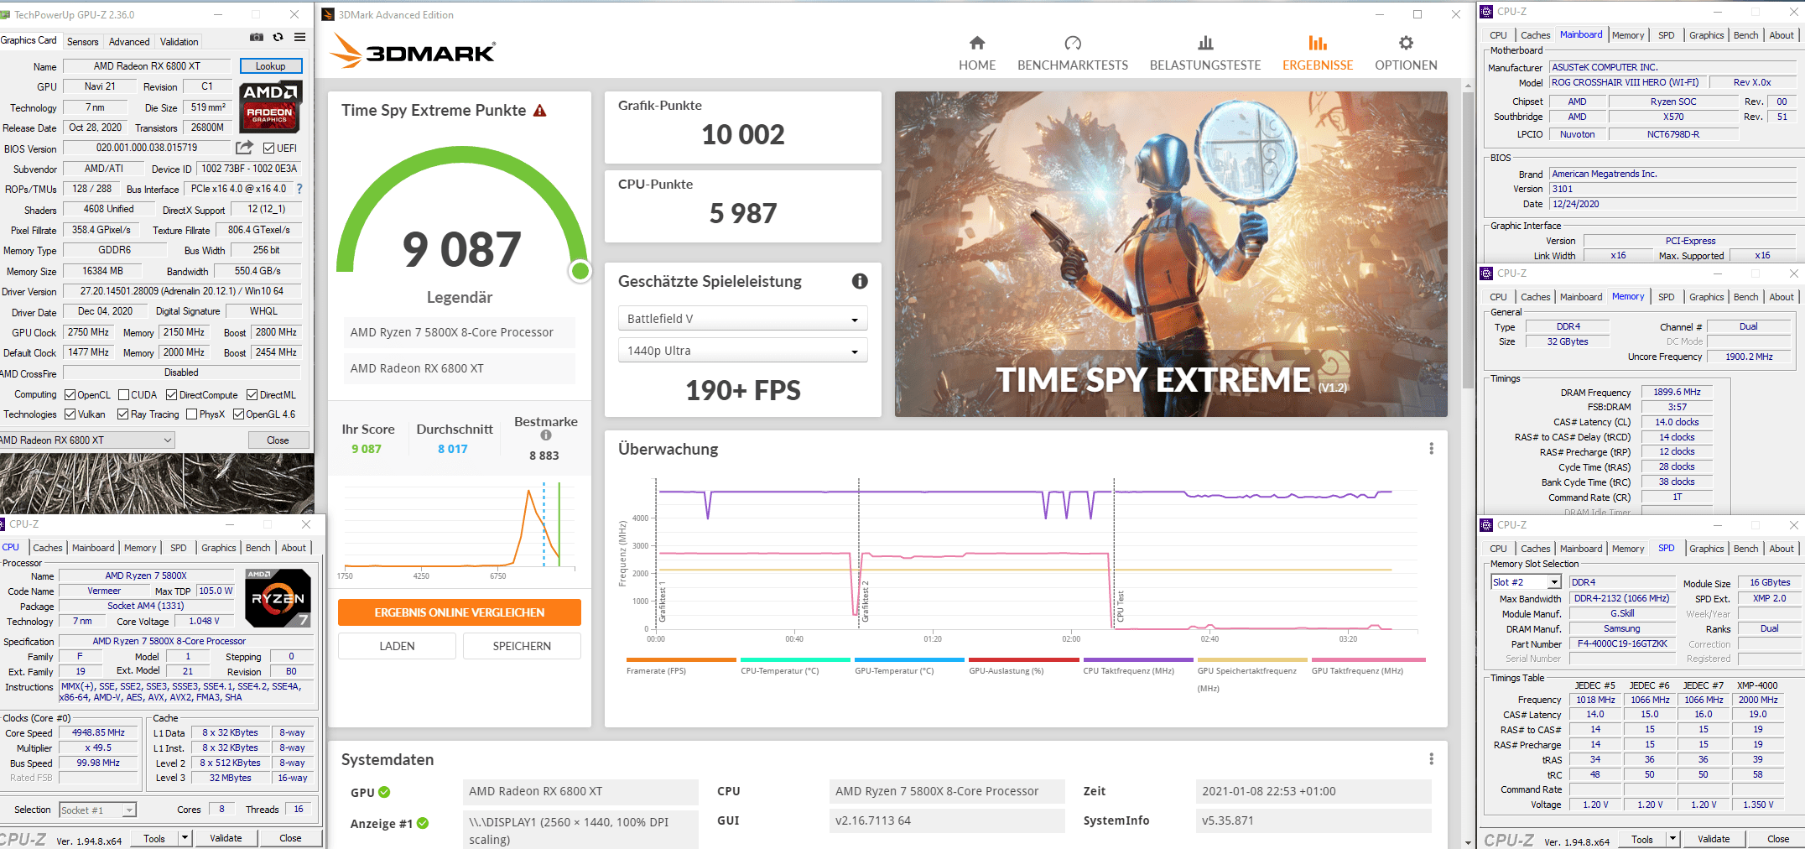Toggle the DirectCompute checkbox
1805x849 pixels.
pyautogui.click(x=171, y=395)
